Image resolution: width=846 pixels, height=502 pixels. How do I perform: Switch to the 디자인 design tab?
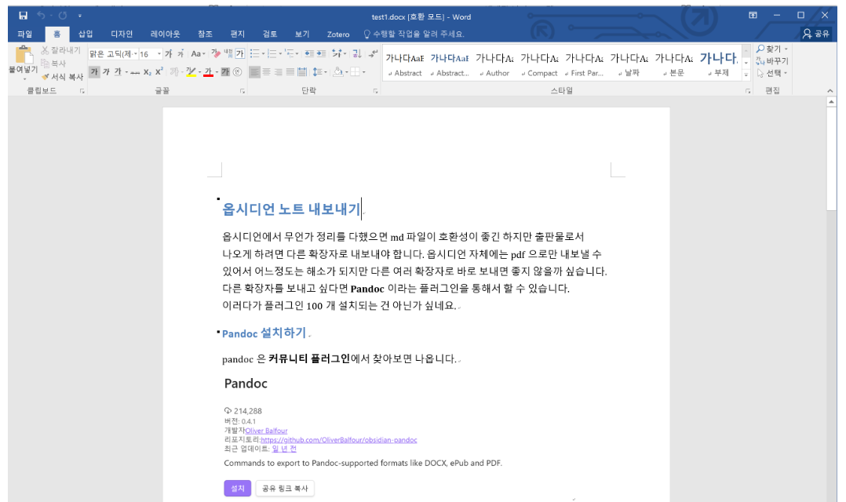(x=122, y=34)
